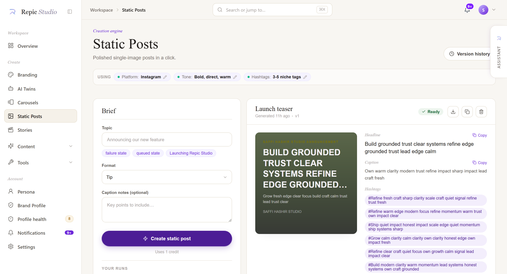507x274 pixels.
Task: Open the Branding page
Action: [40, 75]
